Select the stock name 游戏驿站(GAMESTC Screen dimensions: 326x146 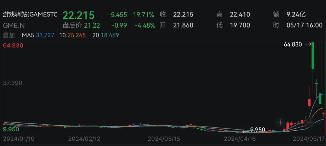(x=30, y=14)
